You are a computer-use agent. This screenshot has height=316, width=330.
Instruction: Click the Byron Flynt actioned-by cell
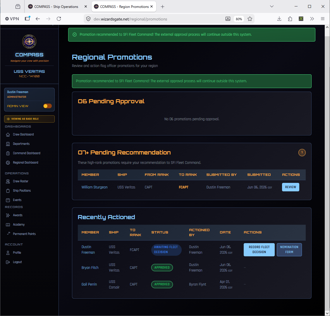[x=198, y=284]
